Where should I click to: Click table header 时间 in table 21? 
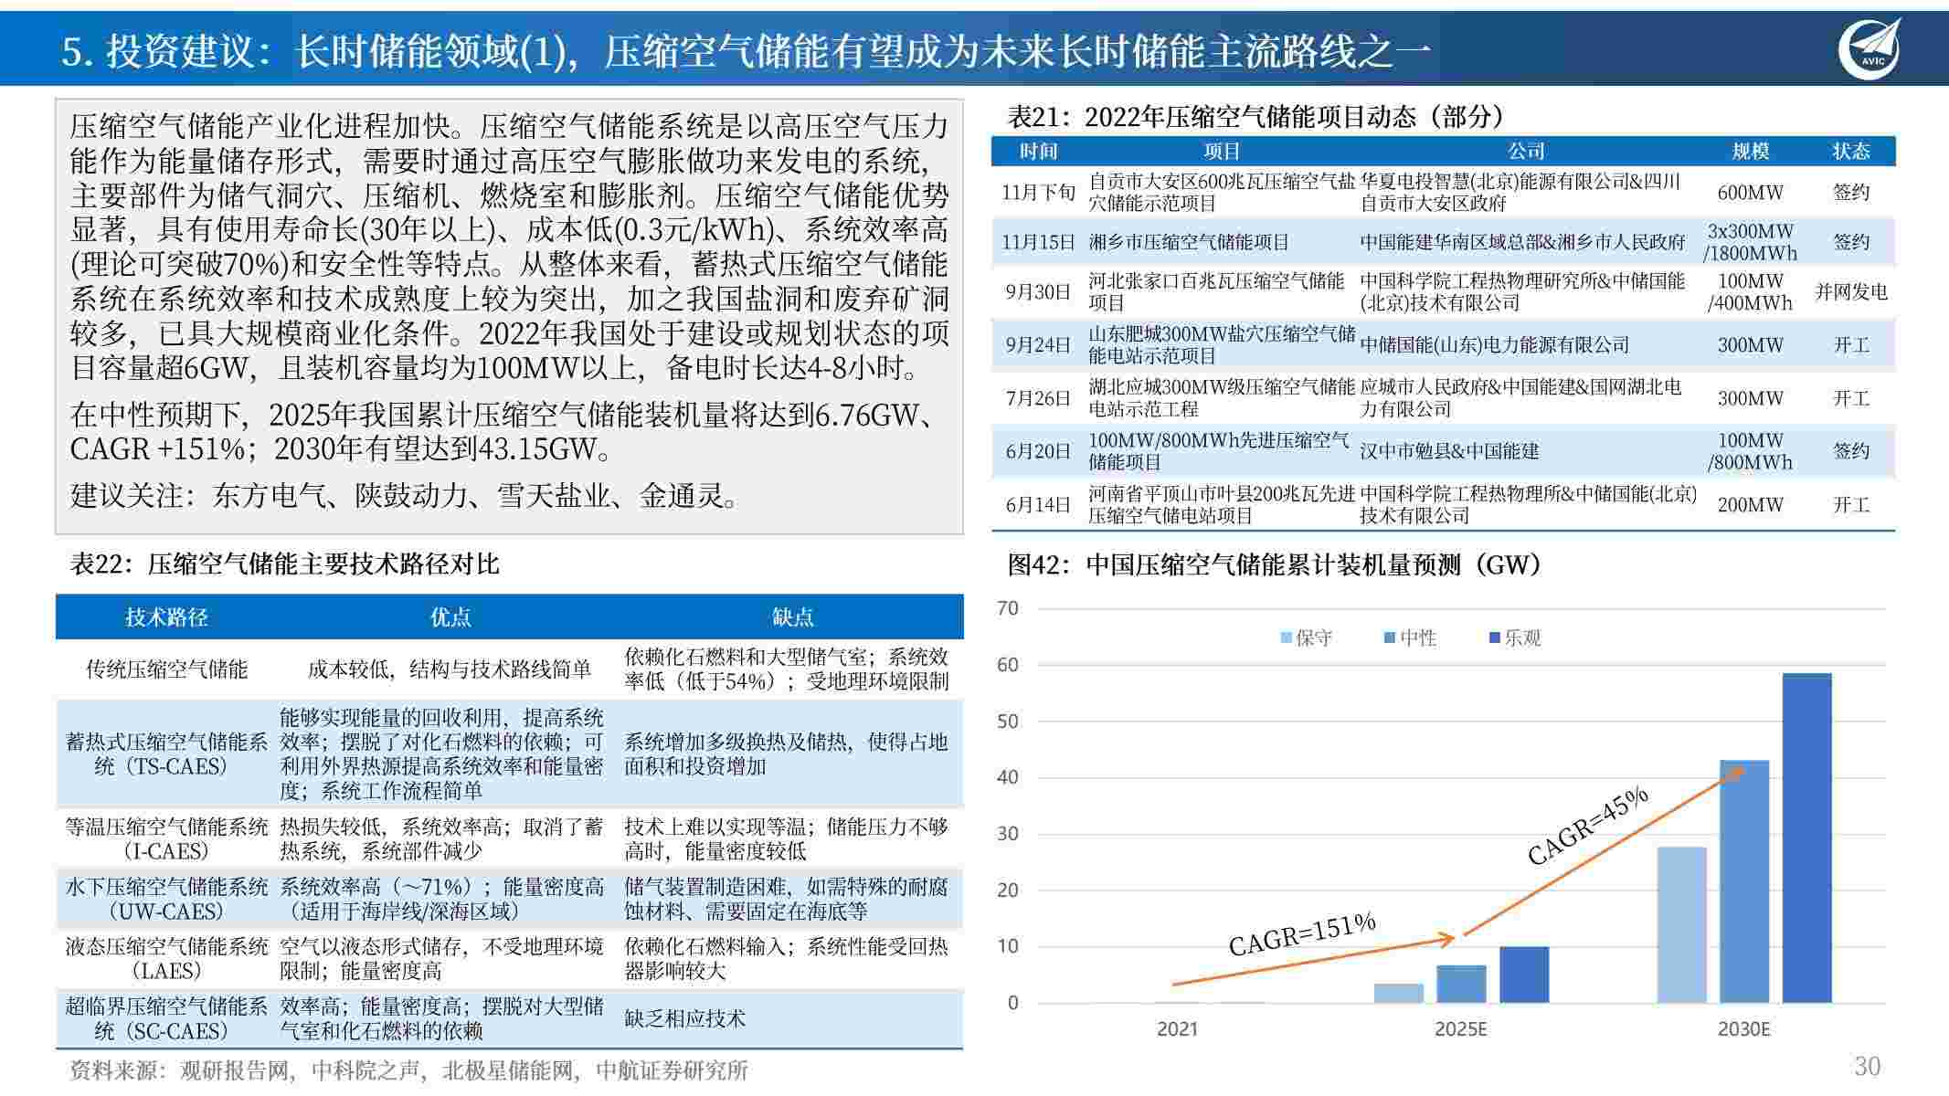click(x=1038, y=152)
